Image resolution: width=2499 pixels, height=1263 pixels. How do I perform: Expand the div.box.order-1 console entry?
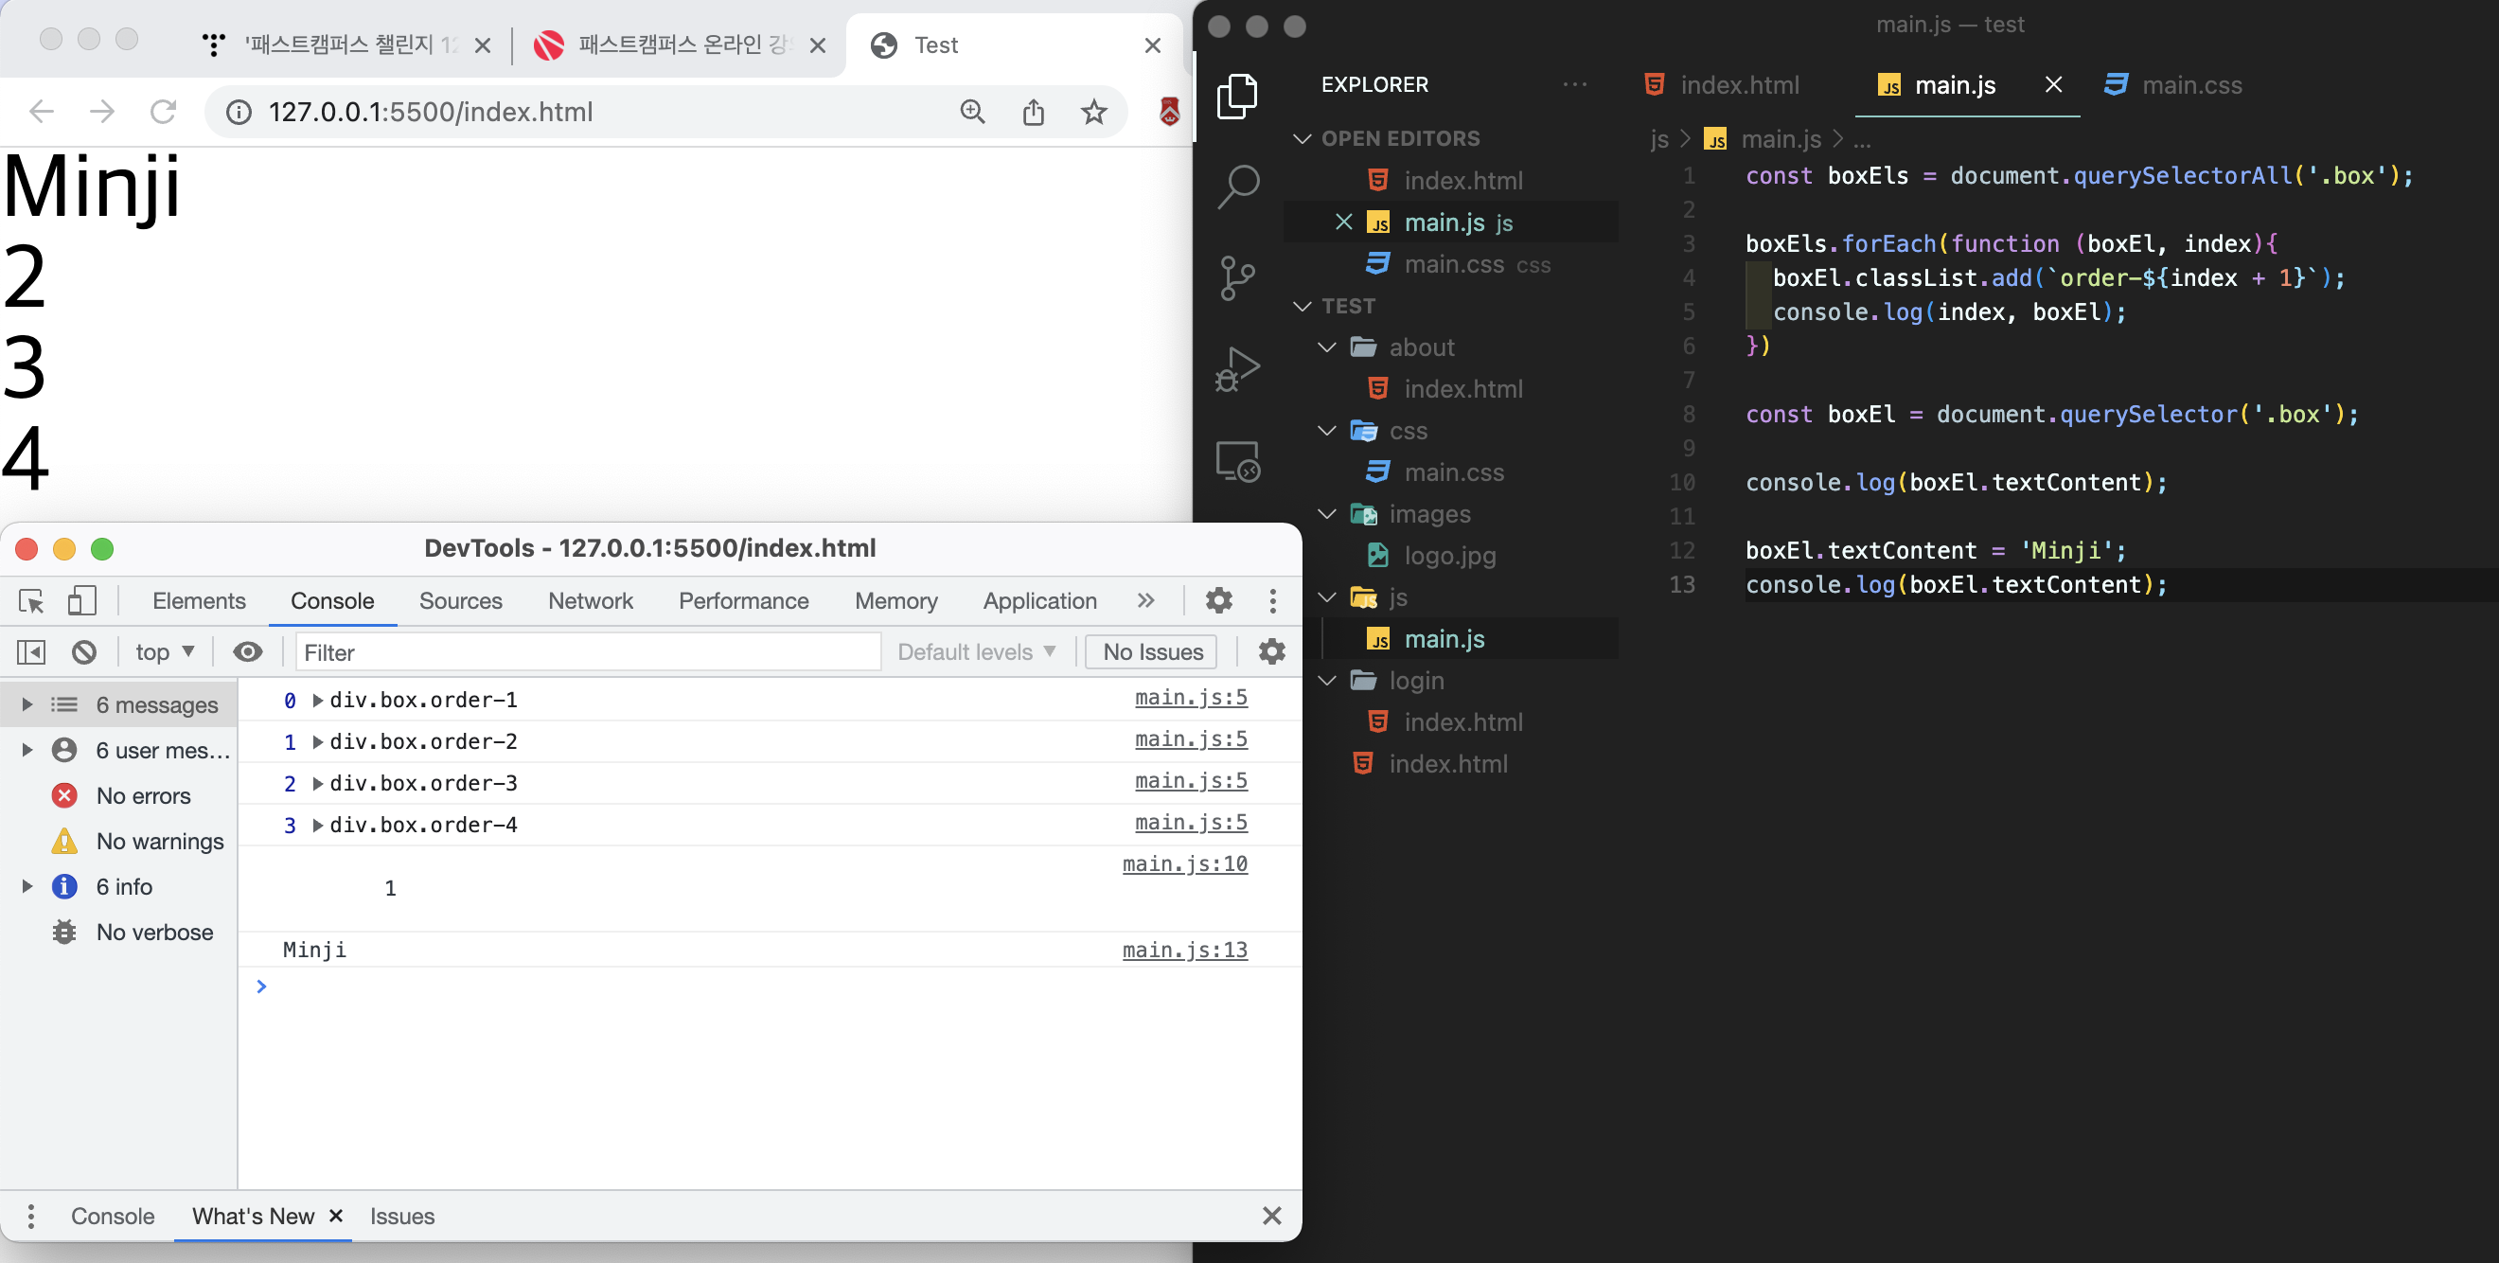pyautogui.click(x=317, y=700)
